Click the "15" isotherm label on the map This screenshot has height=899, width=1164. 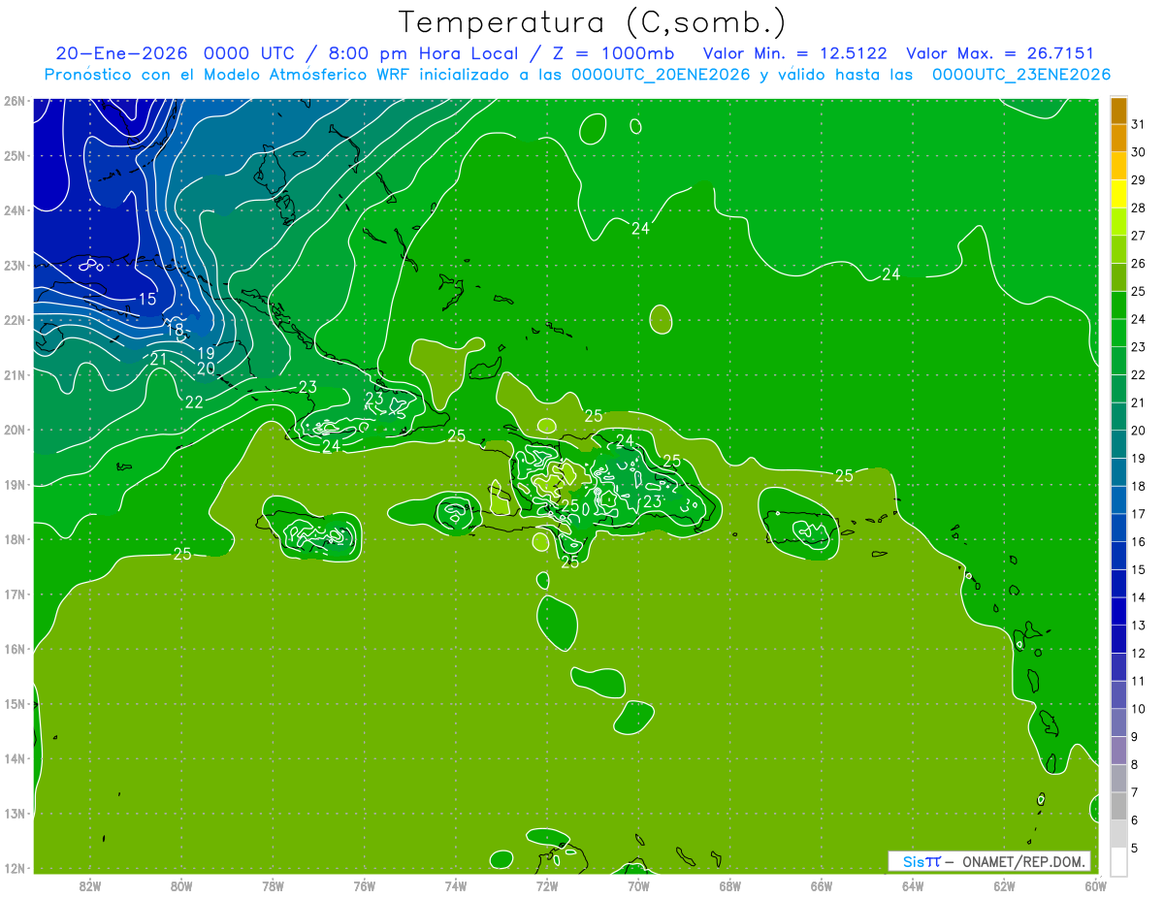147,299
